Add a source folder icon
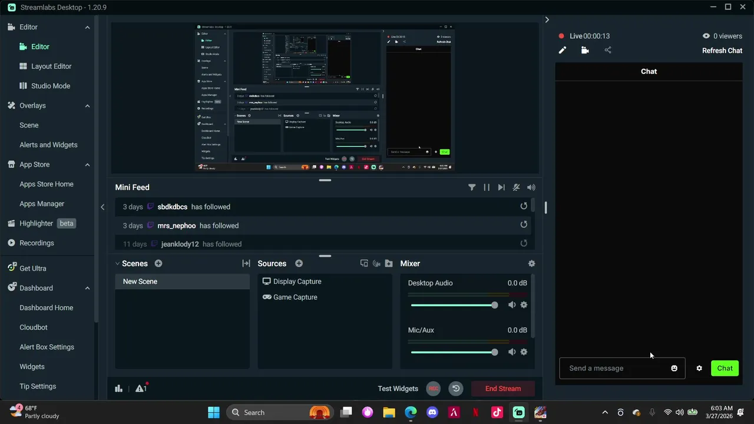The width and height of the screenshot is (754, 424). (389, 264)
